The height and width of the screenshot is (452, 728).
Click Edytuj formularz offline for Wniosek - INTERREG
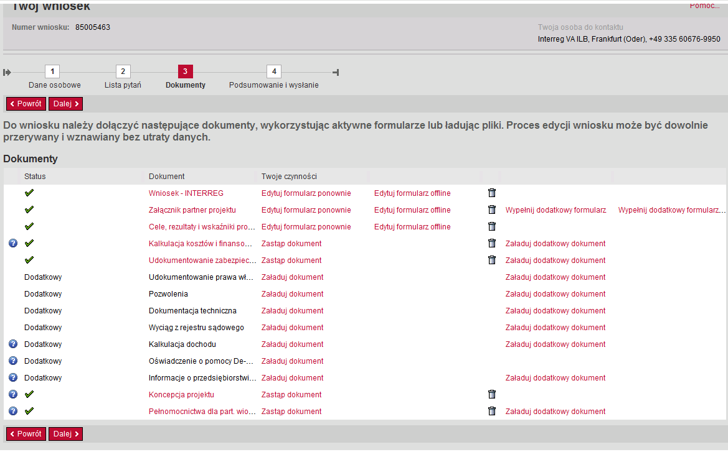(x=412, y=193)
